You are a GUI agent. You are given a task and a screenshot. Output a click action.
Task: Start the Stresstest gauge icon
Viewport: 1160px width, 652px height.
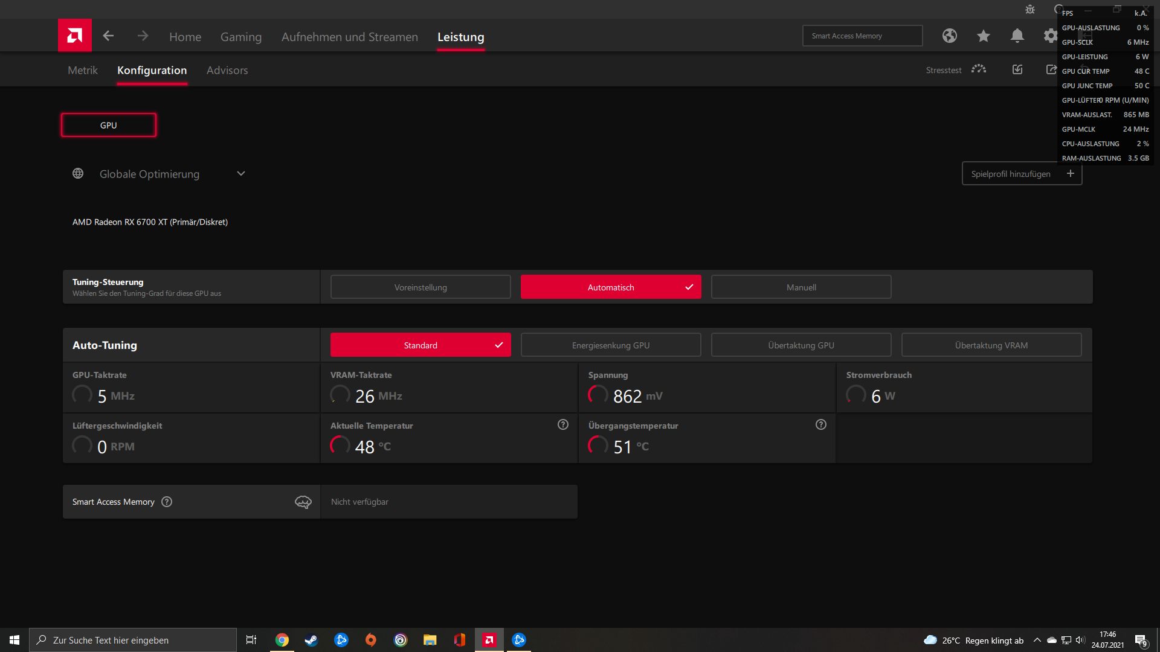point(979,69)
